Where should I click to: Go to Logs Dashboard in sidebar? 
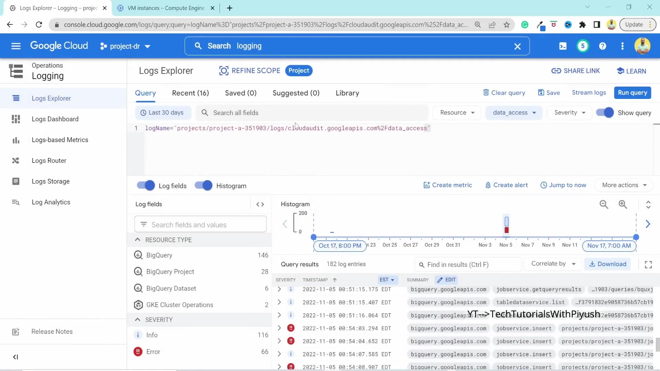tap(55, 119)
